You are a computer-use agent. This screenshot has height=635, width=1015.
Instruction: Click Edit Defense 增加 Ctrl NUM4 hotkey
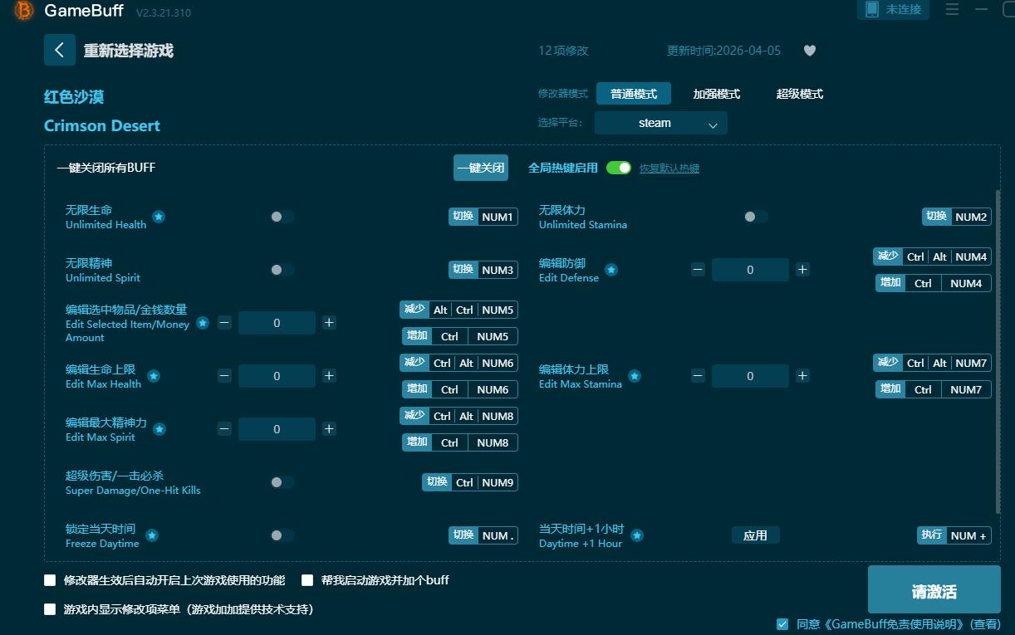tap(934, 283)
